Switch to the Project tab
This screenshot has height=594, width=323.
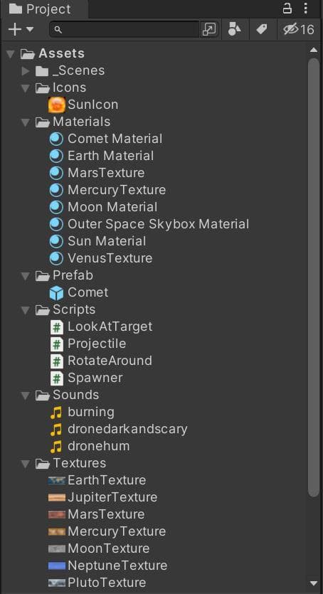(40, 9)
